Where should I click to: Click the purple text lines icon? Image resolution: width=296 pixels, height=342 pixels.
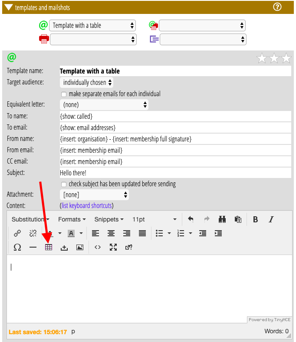154,39
